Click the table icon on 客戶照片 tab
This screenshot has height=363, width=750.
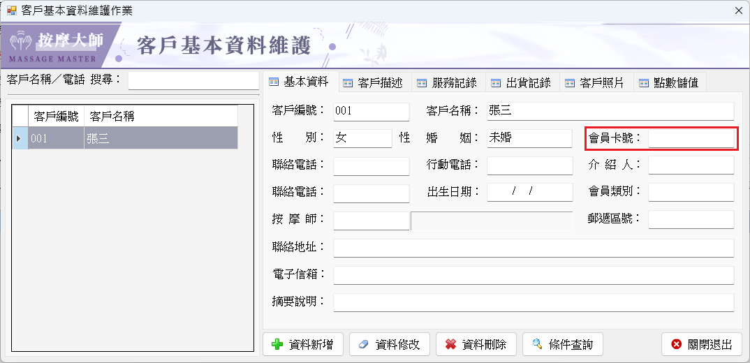point(570,83)
